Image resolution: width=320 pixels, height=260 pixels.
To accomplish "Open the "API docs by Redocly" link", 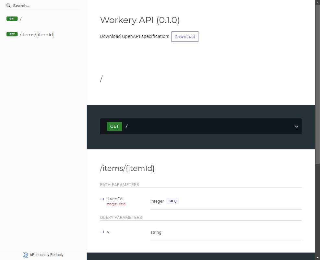I will point(43,255).
